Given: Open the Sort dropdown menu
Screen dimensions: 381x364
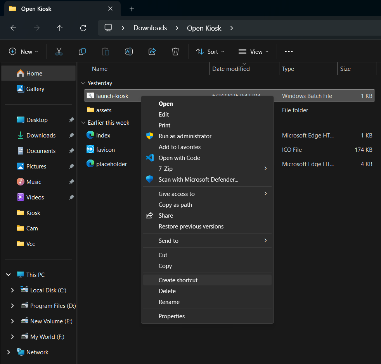Looking at the screenshot, I should click(x=210, y=52).
